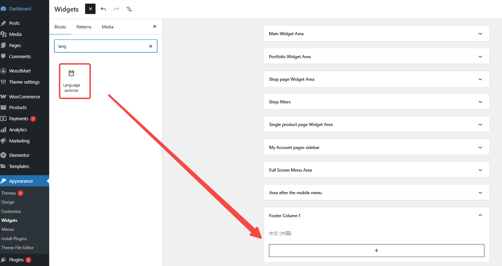Toggle the block inserter X button
502x266 pixels.
(90, 9)
